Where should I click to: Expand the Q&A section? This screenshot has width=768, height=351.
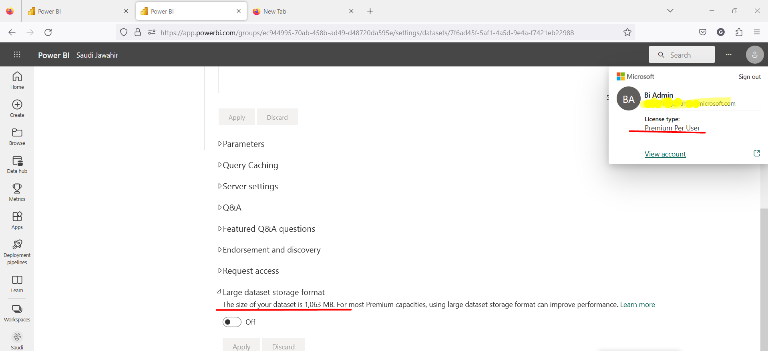230,208
